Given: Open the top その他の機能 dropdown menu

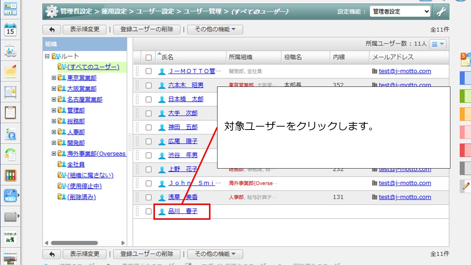Looking at the screenshot, I should [x=215, y=29].
